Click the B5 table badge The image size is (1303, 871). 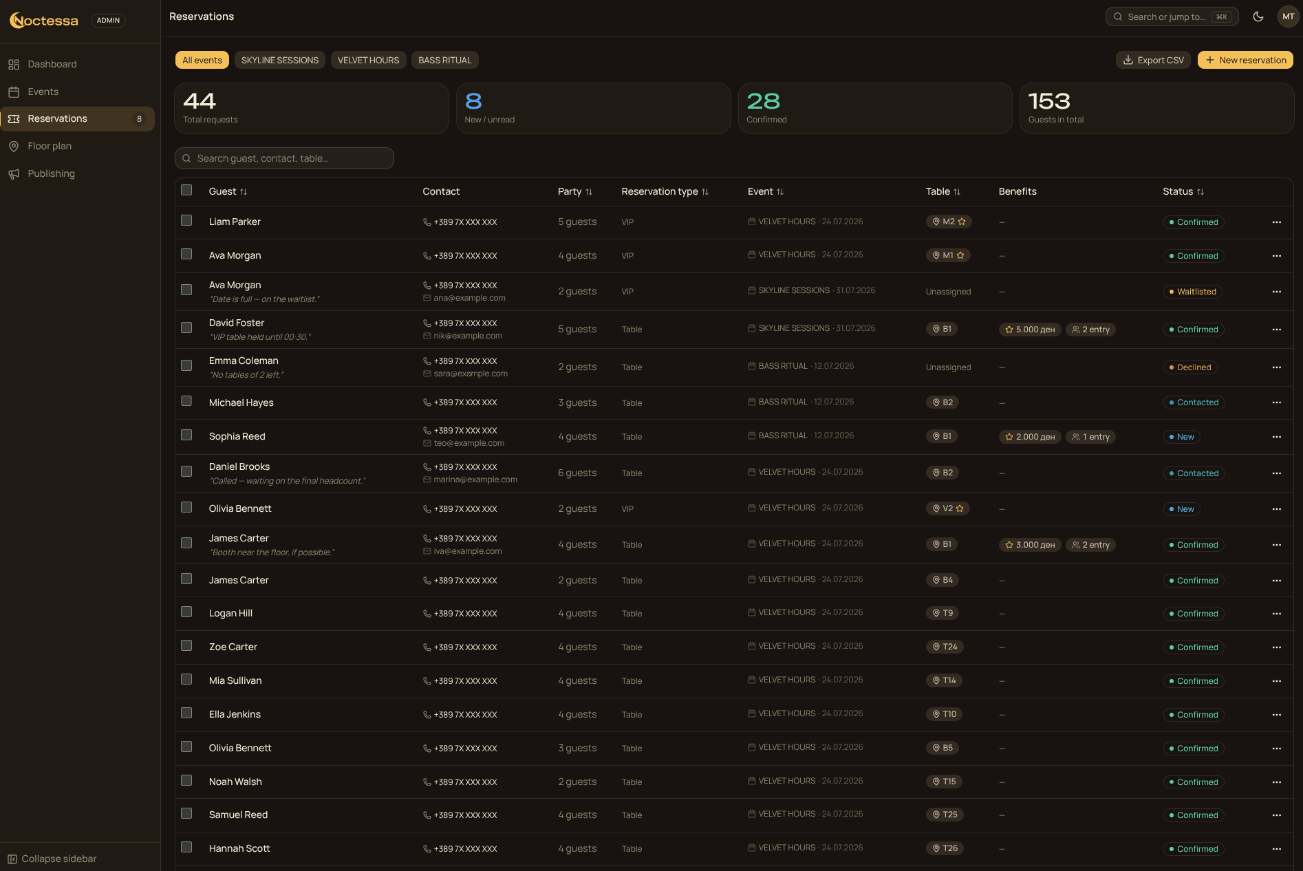(x=943, y=748)
